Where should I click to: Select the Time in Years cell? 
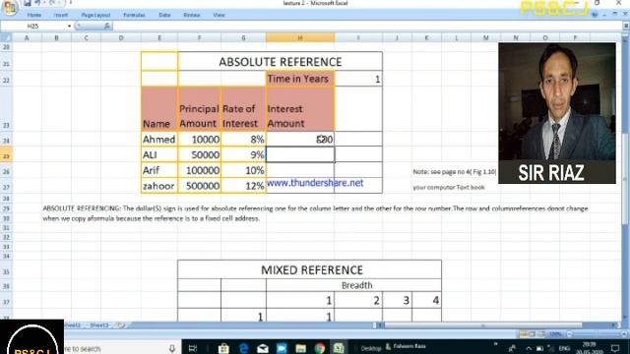click(300, 79)
